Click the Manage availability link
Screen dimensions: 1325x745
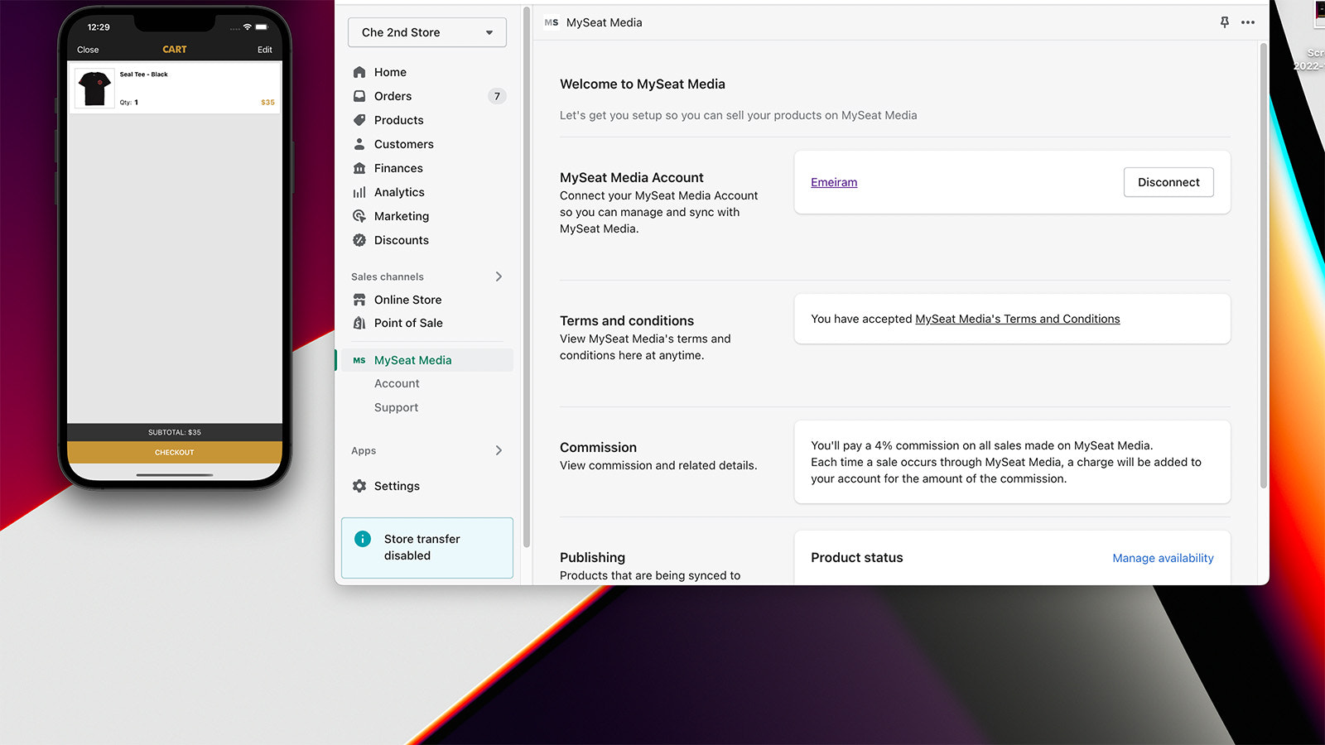pyautogui.click(x=1163, y=558)
